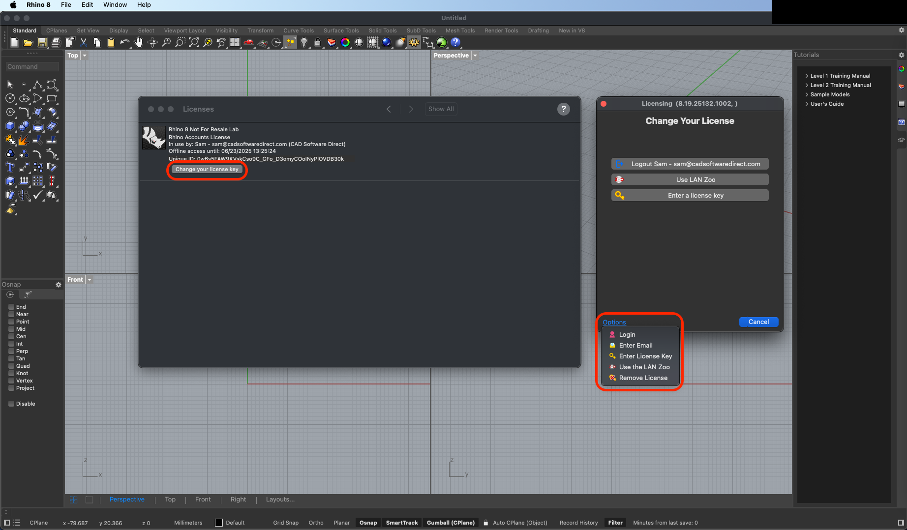
Task: Click the Cut scissors icon
Action: click(x=84, y=43)
